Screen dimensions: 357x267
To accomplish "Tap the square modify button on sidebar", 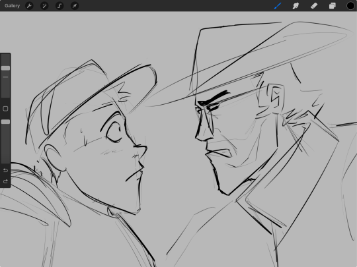I will coord(5,109).
